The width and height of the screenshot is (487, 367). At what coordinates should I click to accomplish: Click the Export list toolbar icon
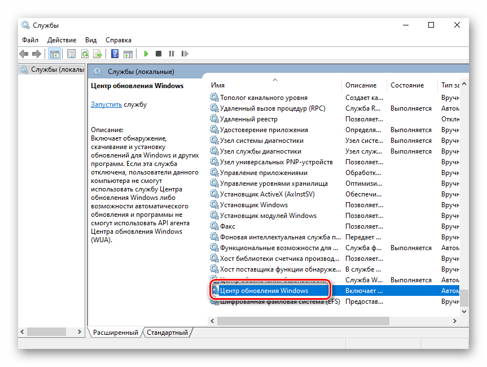pyautogui.click(x=98, y=54)
